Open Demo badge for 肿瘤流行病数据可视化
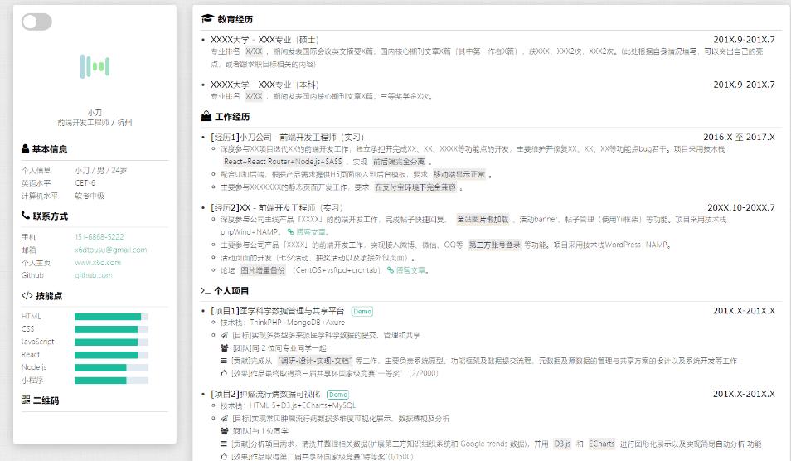This screenshot has width=791, height=461. (338, 395)
